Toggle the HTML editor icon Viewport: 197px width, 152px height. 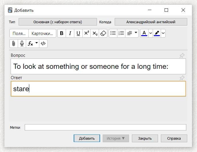pos(43,44)
